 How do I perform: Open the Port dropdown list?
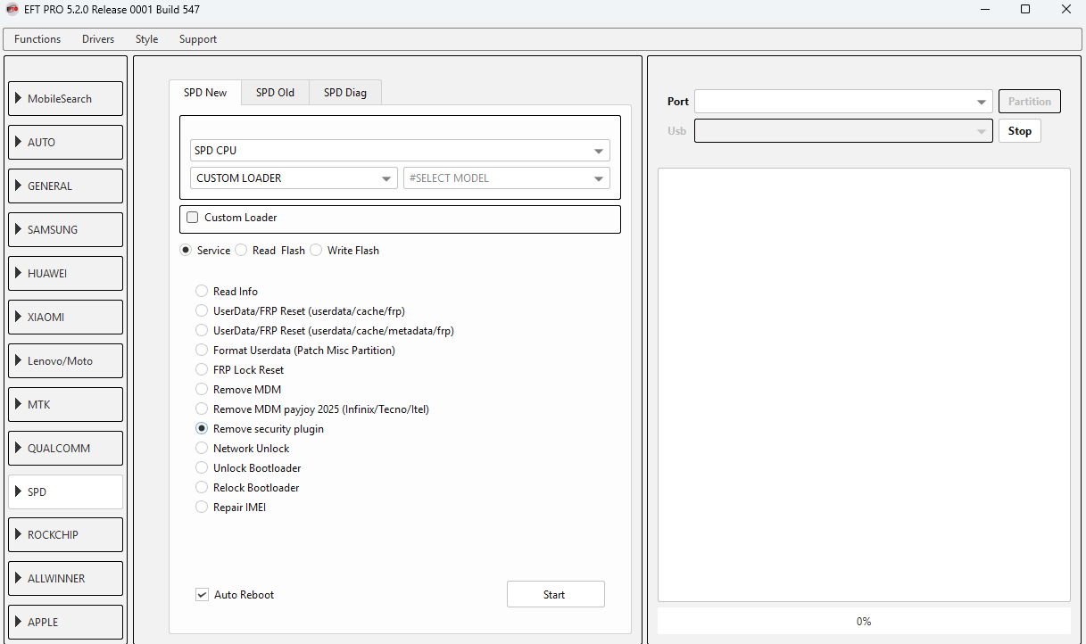coord(843,102)
